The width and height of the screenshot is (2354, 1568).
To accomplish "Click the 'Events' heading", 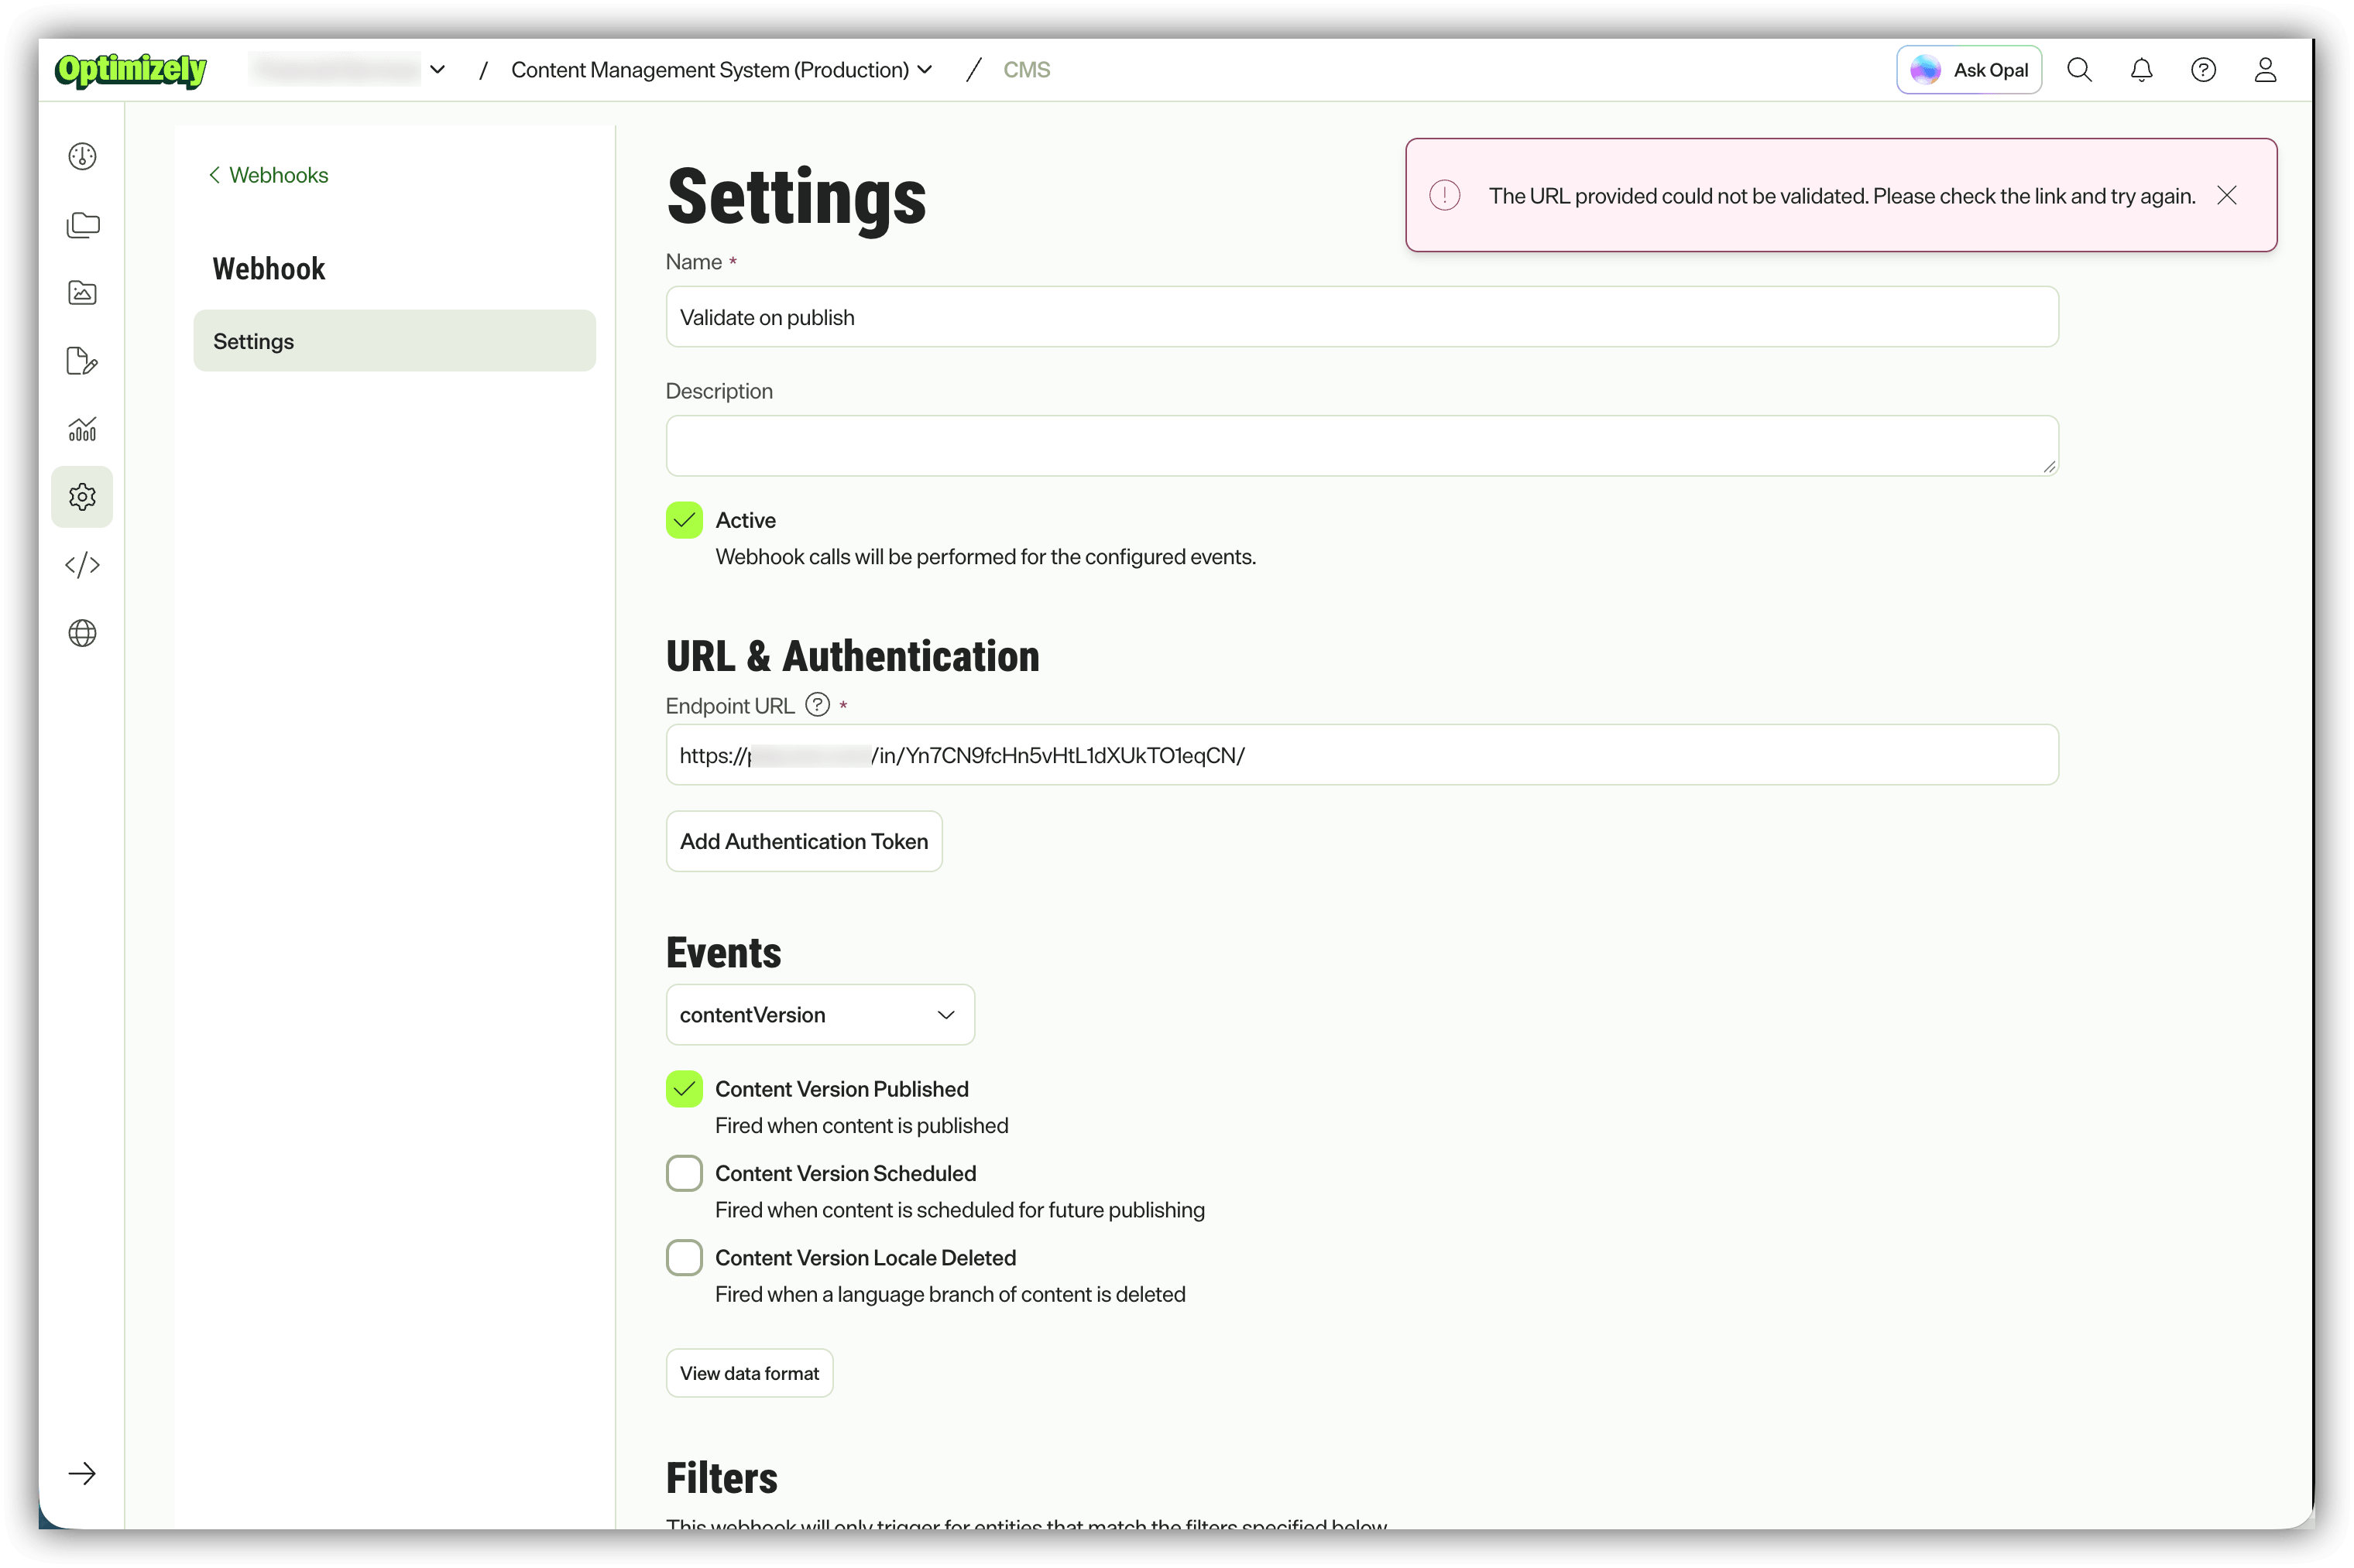I will click(x=723, y=953).
